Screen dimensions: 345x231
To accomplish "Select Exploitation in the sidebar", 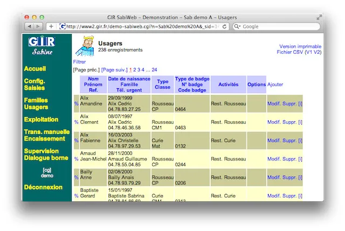I will click(41, 119).
